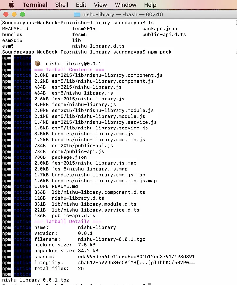Open the Apple menu icon
Viewport: 237px width, 285px height.
(12, 4)
